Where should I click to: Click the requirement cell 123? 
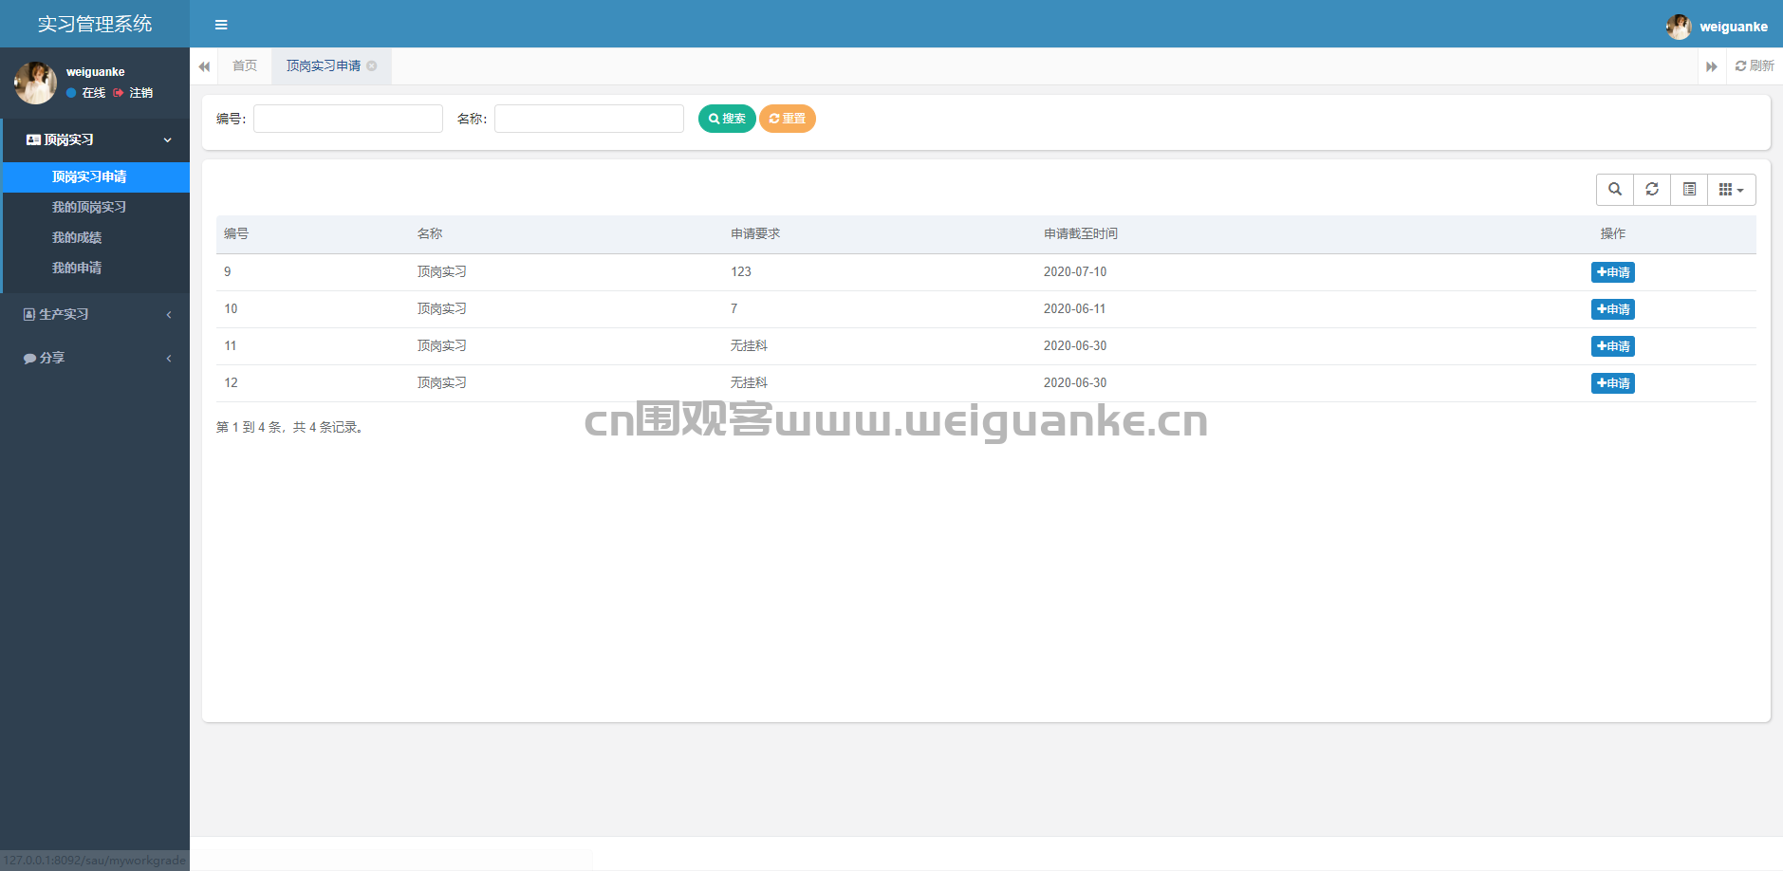point(741,271)
